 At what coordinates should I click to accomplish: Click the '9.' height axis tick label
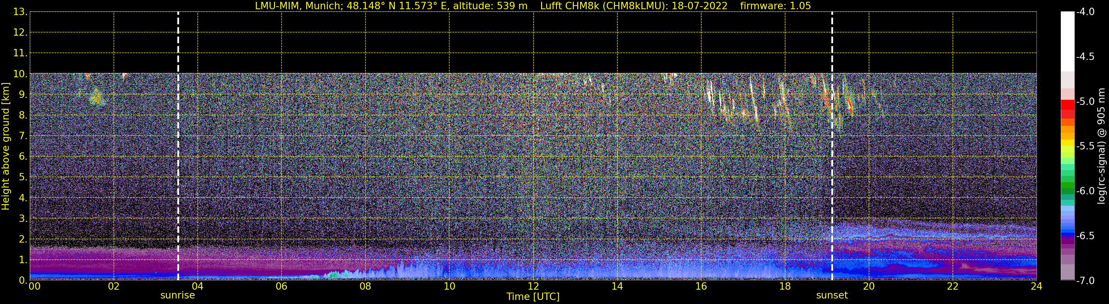point(23,95)
